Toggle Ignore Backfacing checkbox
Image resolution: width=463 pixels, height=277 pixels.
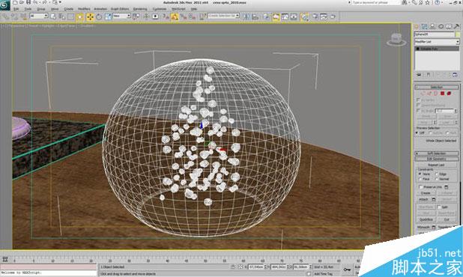click(x=418, y=105)
